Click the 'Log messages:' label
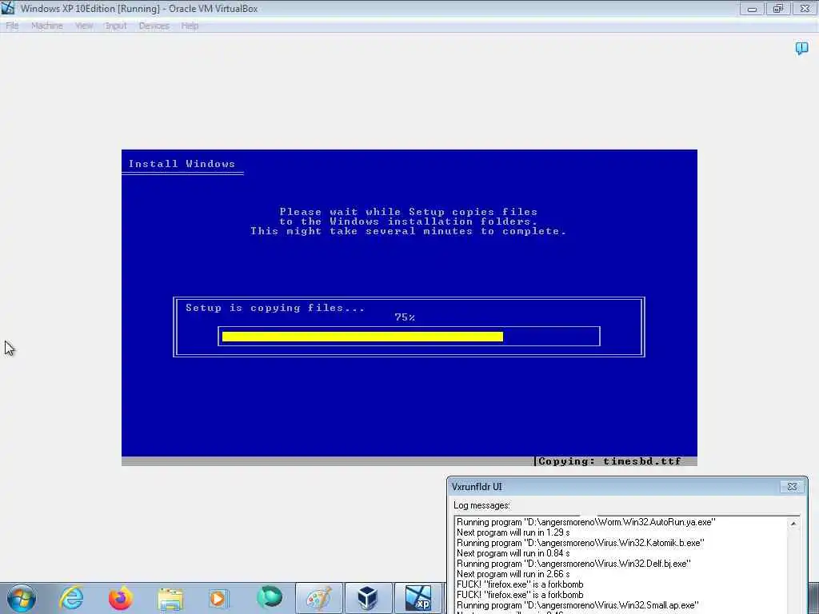819x614 pixels. tap(481, 505)
